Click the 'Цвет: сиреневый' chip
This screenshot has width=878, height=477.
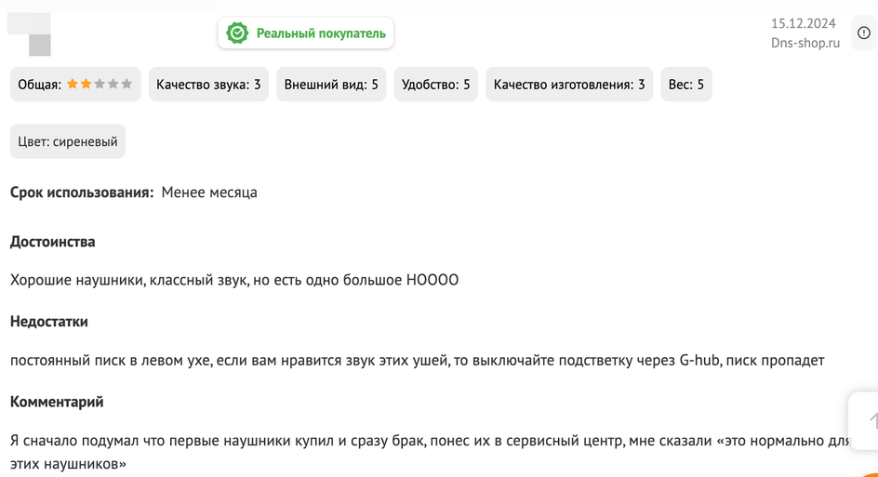click(x=68, y=141)
